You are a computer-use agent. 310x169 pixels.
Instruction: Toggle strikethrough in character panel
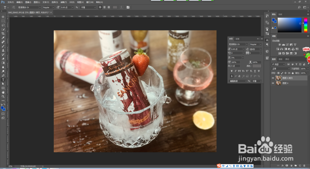259,71
